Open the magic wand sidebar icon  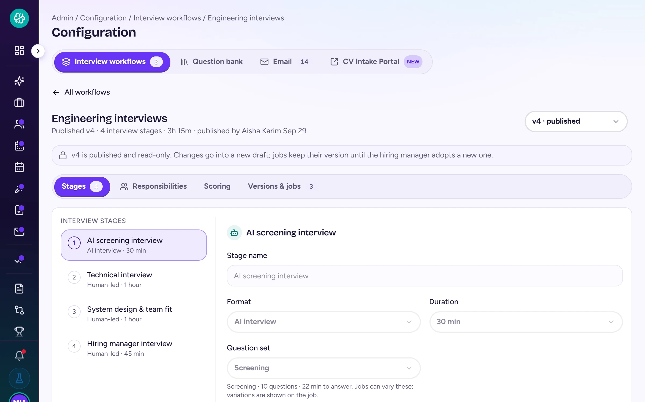[19, 189]
